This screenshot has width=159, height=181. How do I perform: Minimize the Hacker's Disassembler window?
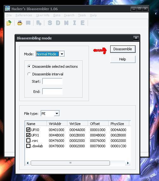(x=134, y=9)
